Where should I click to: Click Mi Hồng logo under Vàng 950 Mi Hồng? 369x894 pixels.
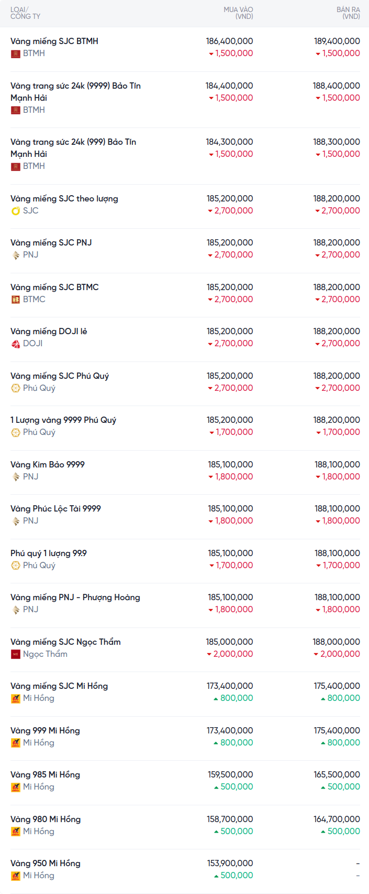[x=16, y=876]
